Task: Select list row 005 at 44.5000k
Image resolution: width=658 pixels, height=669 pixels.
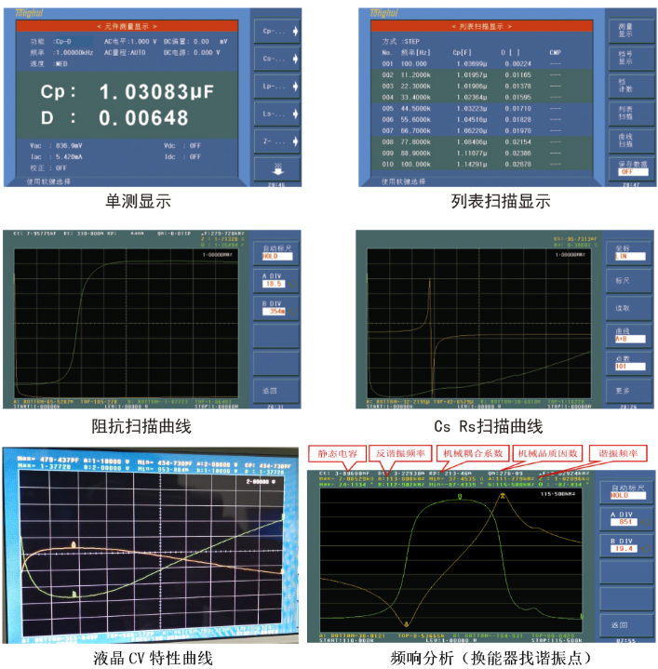Action: 482,108
